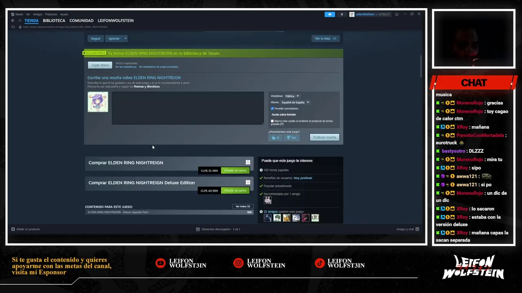
Task: Click the Big Picture mode monitor icon
Action: tap(397, 14)
